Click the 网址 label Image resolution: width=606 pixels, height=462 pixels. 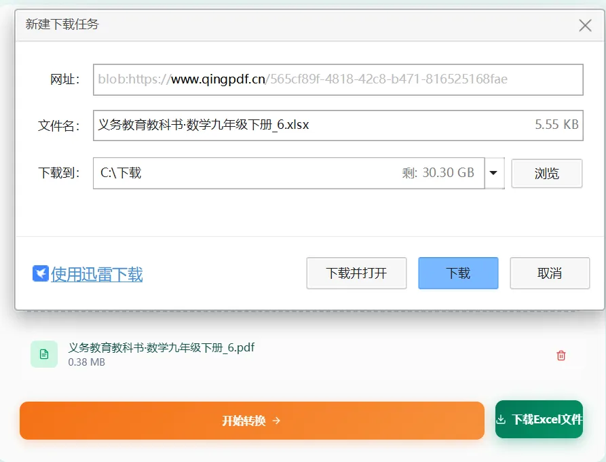(64, 79)
